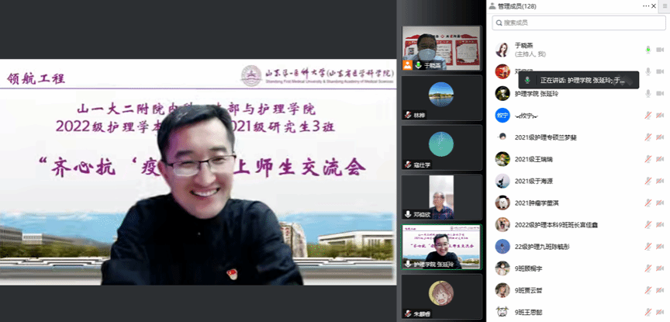
Task: Toggle the muted microphone for 9班顾桐宇
Action: (x=648, y=268)
